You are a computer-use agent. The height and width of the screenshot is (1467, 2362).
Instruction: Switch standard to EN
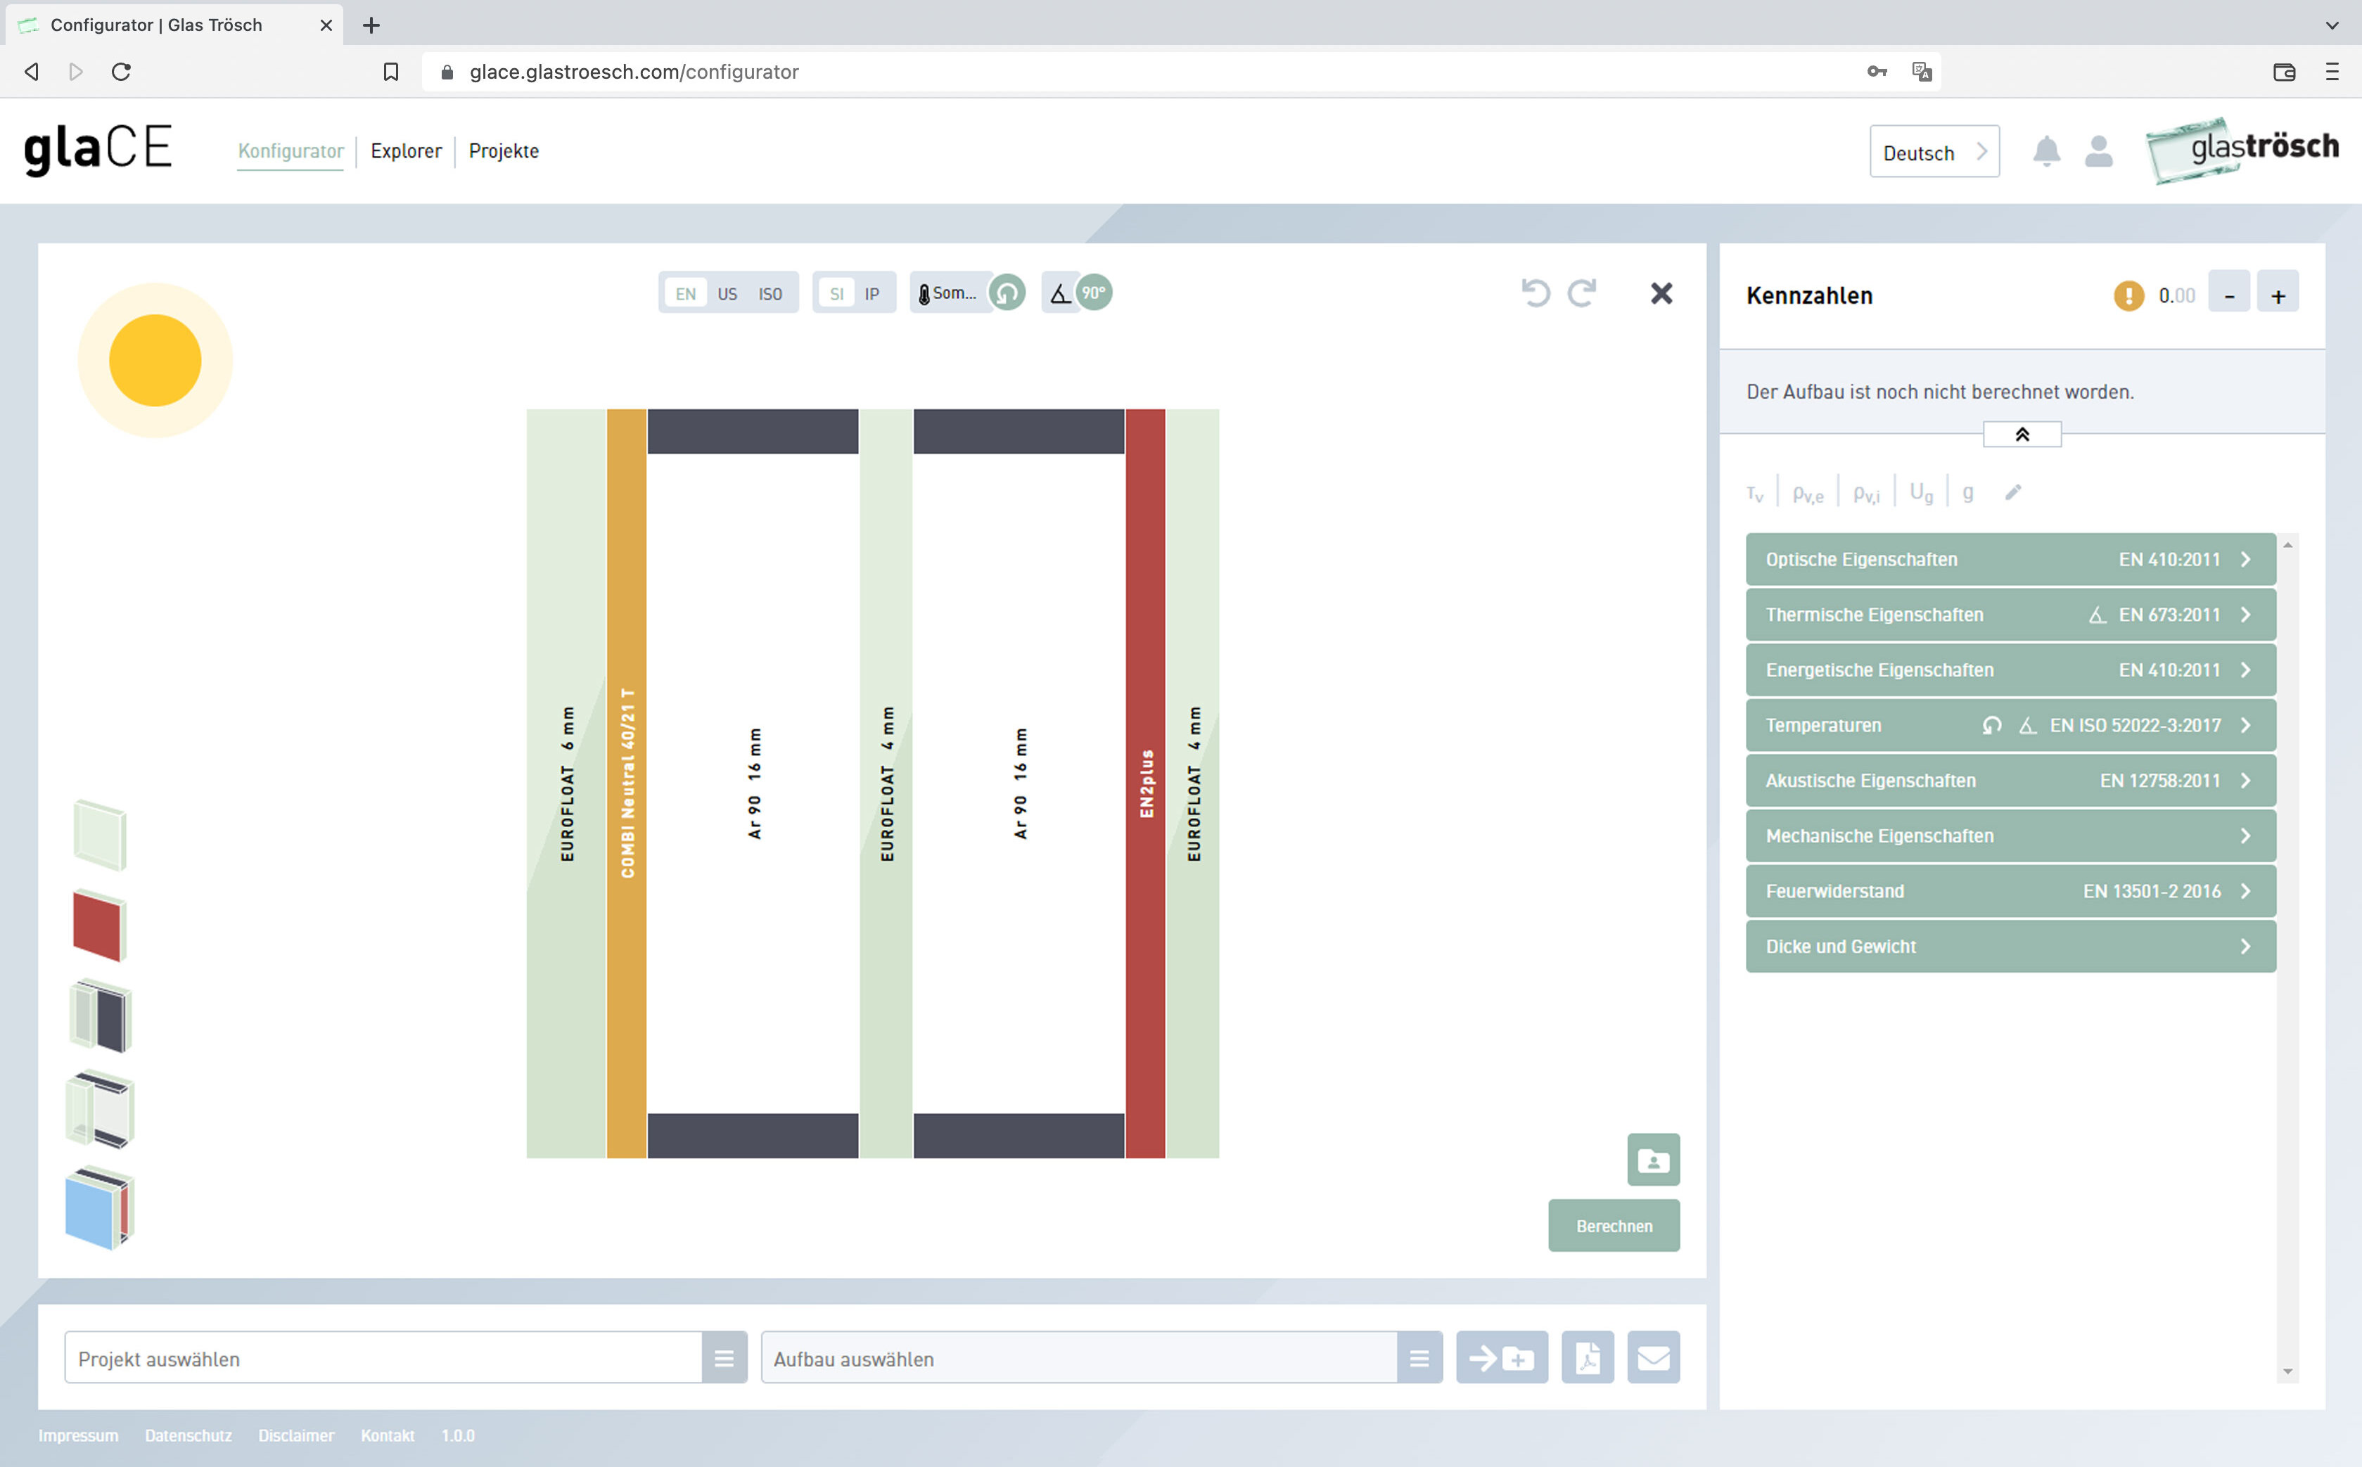coord(685,294)
